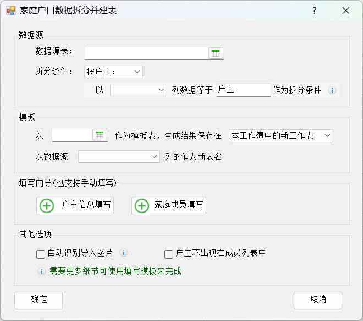The height and width of the screenshot is (321, 363).
Task: Expand the new sheet name column dropdown
Action: tap(119, 157)
